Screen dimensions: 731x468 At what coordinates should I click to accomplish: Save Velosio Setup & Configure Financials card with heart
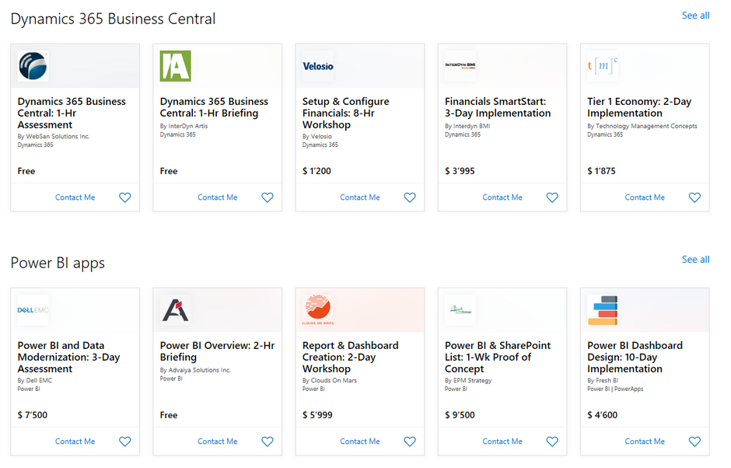410,197
